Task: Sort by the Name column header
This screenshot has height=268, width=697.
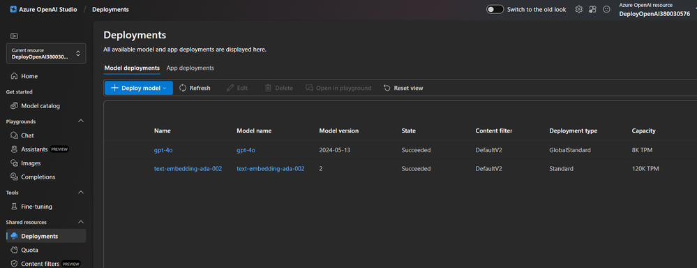Action: pos(163,131)
